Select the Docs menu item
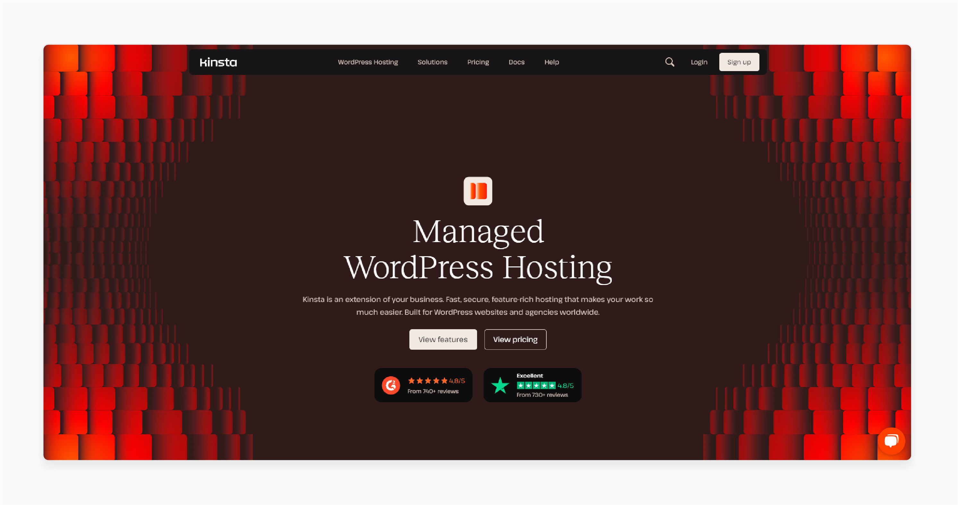The width and height of the screenshot is (958, 505). pyautogui.click(x=517, y=62)
